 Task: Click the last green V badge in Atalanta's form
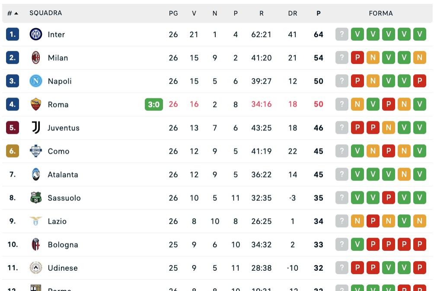pyautogui.click(x=420, y=174)
